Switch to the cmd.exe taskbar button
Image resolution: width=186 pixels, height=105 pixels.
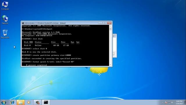[46, 102]
